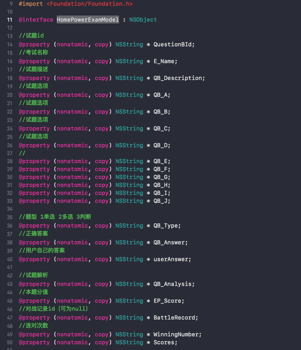The height and width of the screenshot is (350, 301).
Task: Click the QB_E property name
Action: pyautogui.click(x=161, y=161)
